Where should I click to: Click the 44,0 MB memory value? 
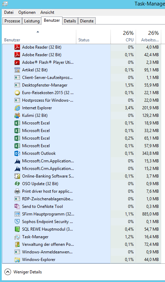[x=152, y=260]
